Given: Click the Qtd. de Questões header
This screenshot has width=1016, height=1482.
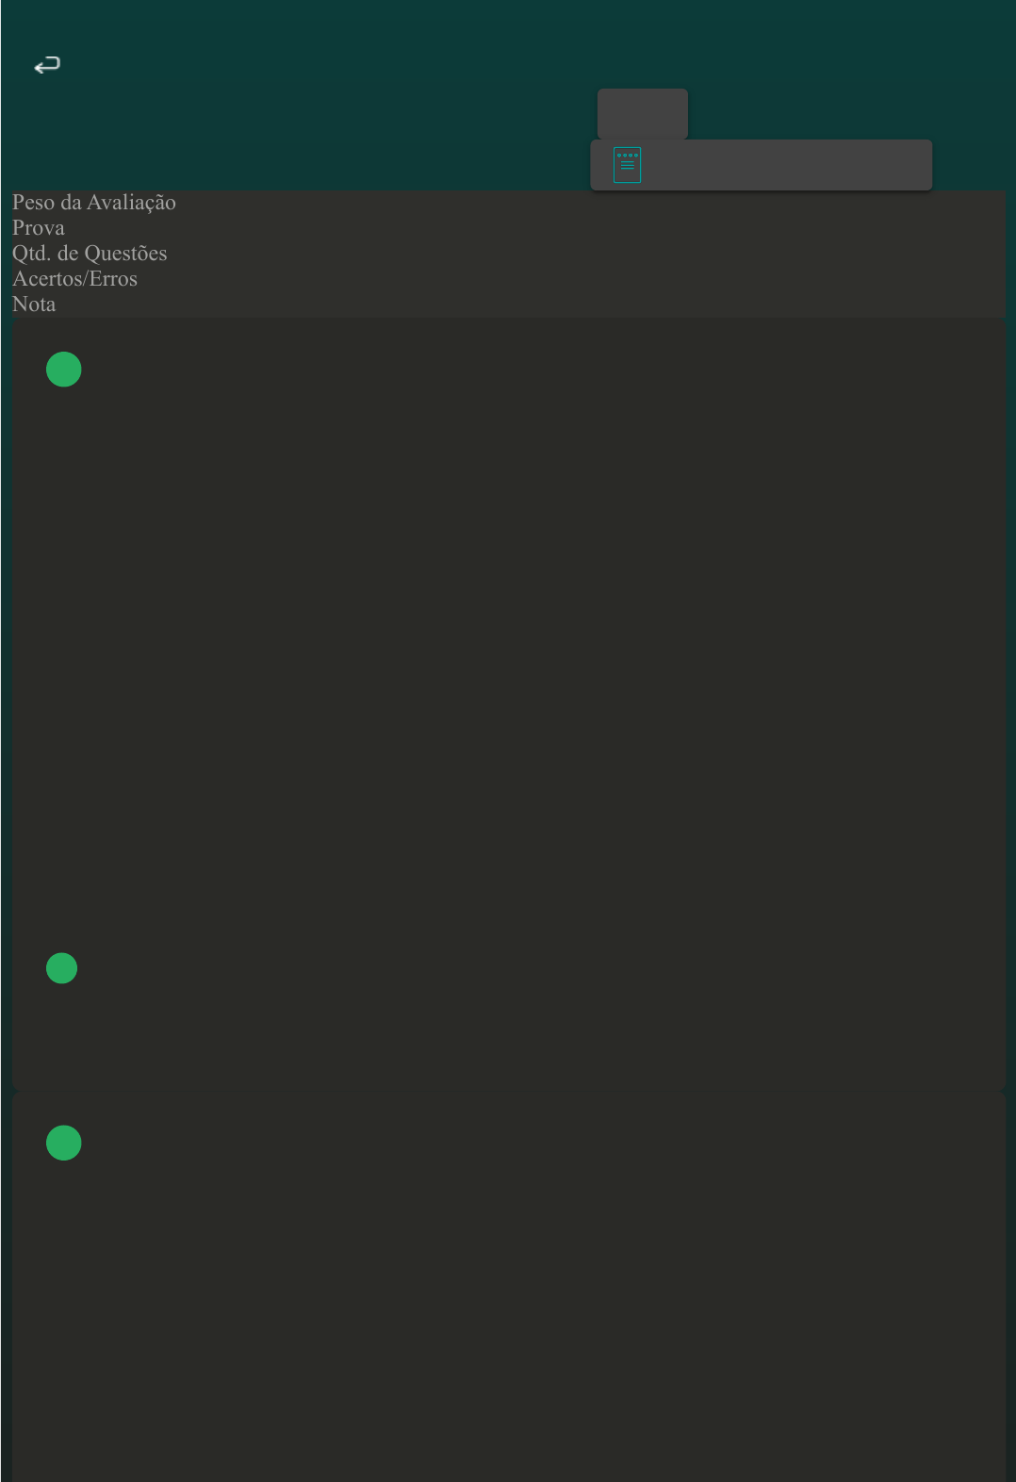Looking at the screenshot, I should click(x=90, y=254).
